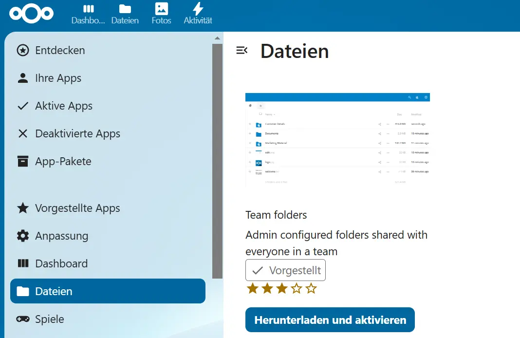Screen dimensions: 520x338
Task: Click the bars icon beside sidebar Dashboard
Action: (23, 263)
